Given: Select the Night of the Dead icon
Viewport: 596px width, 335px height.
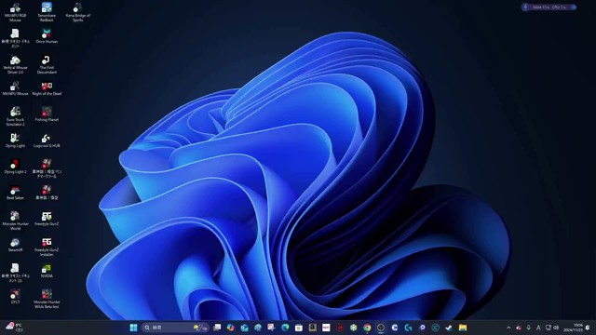Looking at the screenshot, I should (x=47, y=88).
